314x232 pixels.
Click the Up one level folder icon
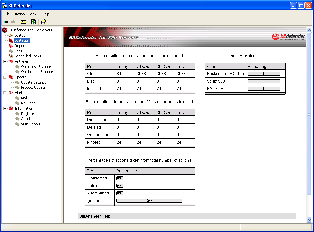(x=24, y=22)
